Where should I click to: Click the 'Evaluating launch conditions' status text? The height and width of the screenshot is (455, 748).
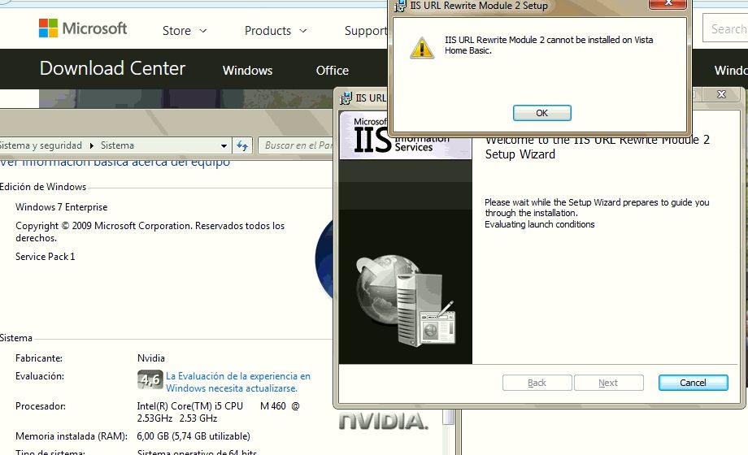[x=540, y=224]
